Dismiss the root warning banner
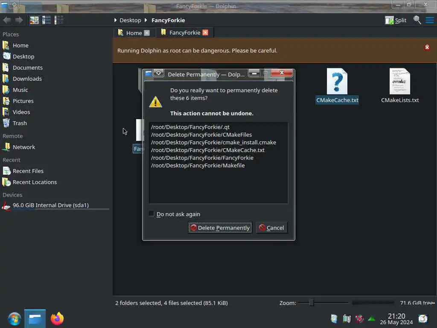The image size is (437, 328). point(427,47)
